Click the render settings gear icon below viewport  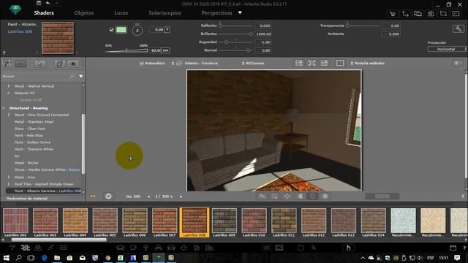[x=108, y=197]
